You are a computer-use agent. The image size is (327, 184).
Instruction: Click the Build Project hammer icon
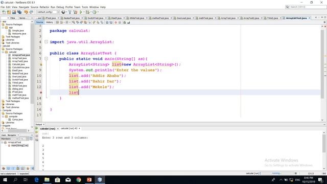point(70,12)
